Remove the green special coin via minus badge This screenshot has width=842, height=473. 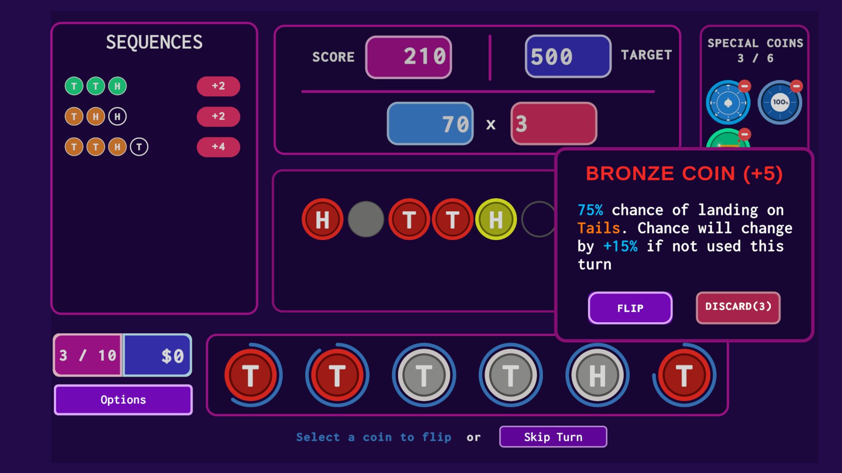pyautogui.click(x=745, y=134)
